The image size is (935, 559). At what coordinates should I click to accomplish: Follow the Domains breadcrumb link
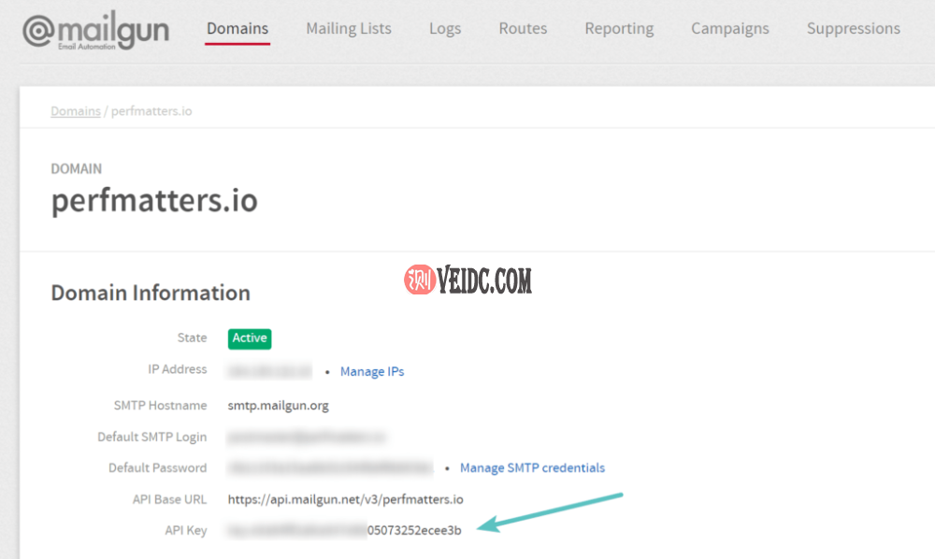click(76, 111)
